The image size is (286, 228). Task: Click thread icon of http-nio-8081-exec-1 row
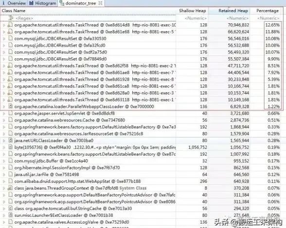[10, 100]
